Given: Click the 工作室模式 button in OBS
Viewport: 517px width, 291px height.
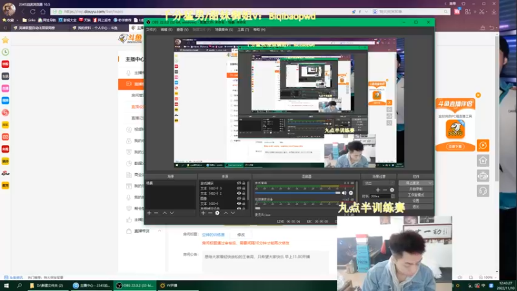Looking at the screenshot, I should [416, 195].
